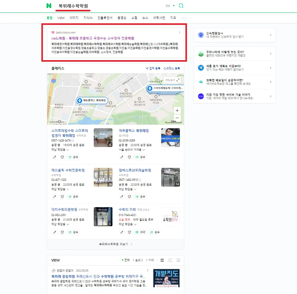The height and width of the screenshot is (294, 297).
Task: Switch to the 동영상 tab
Action: point(122,18)
